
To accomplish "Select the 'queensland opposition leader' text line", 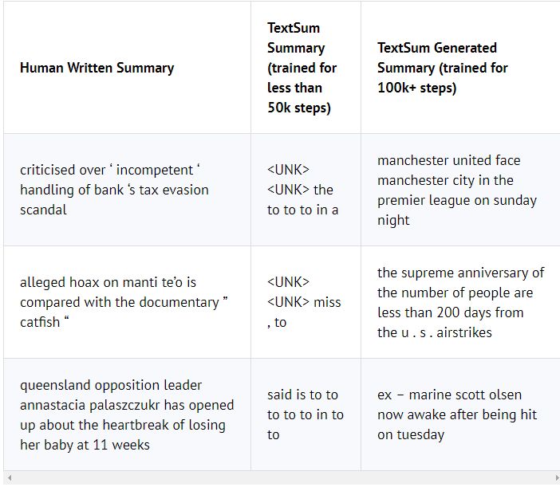I will pos(111,386).
